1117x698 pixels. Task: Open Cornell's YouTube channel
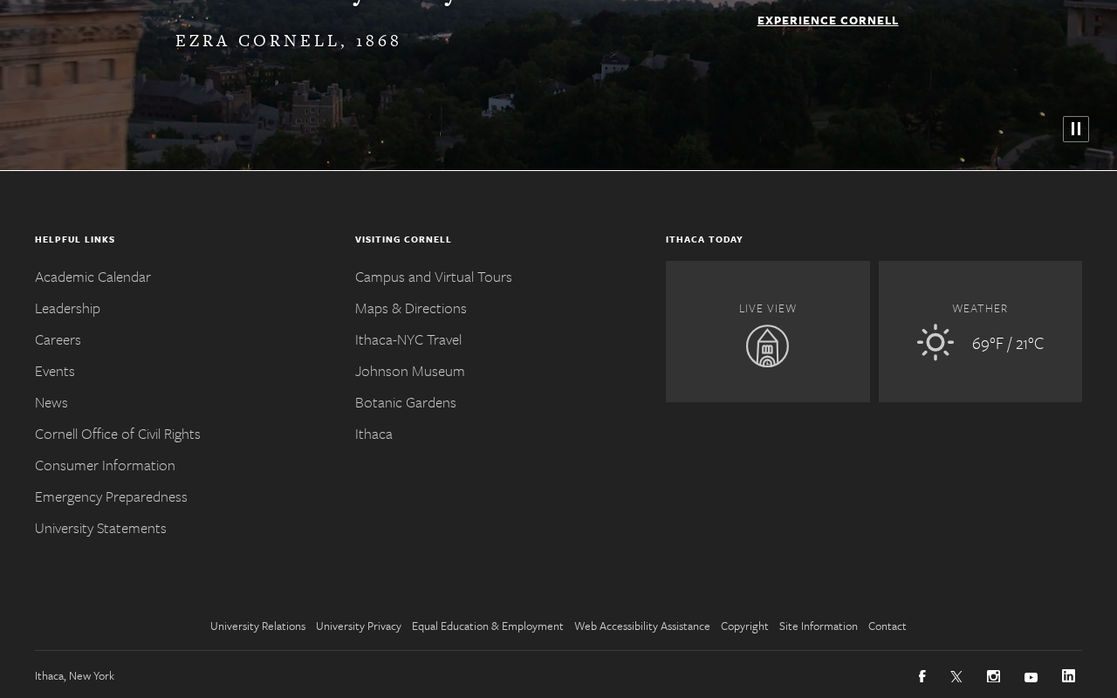(1031, 677)
